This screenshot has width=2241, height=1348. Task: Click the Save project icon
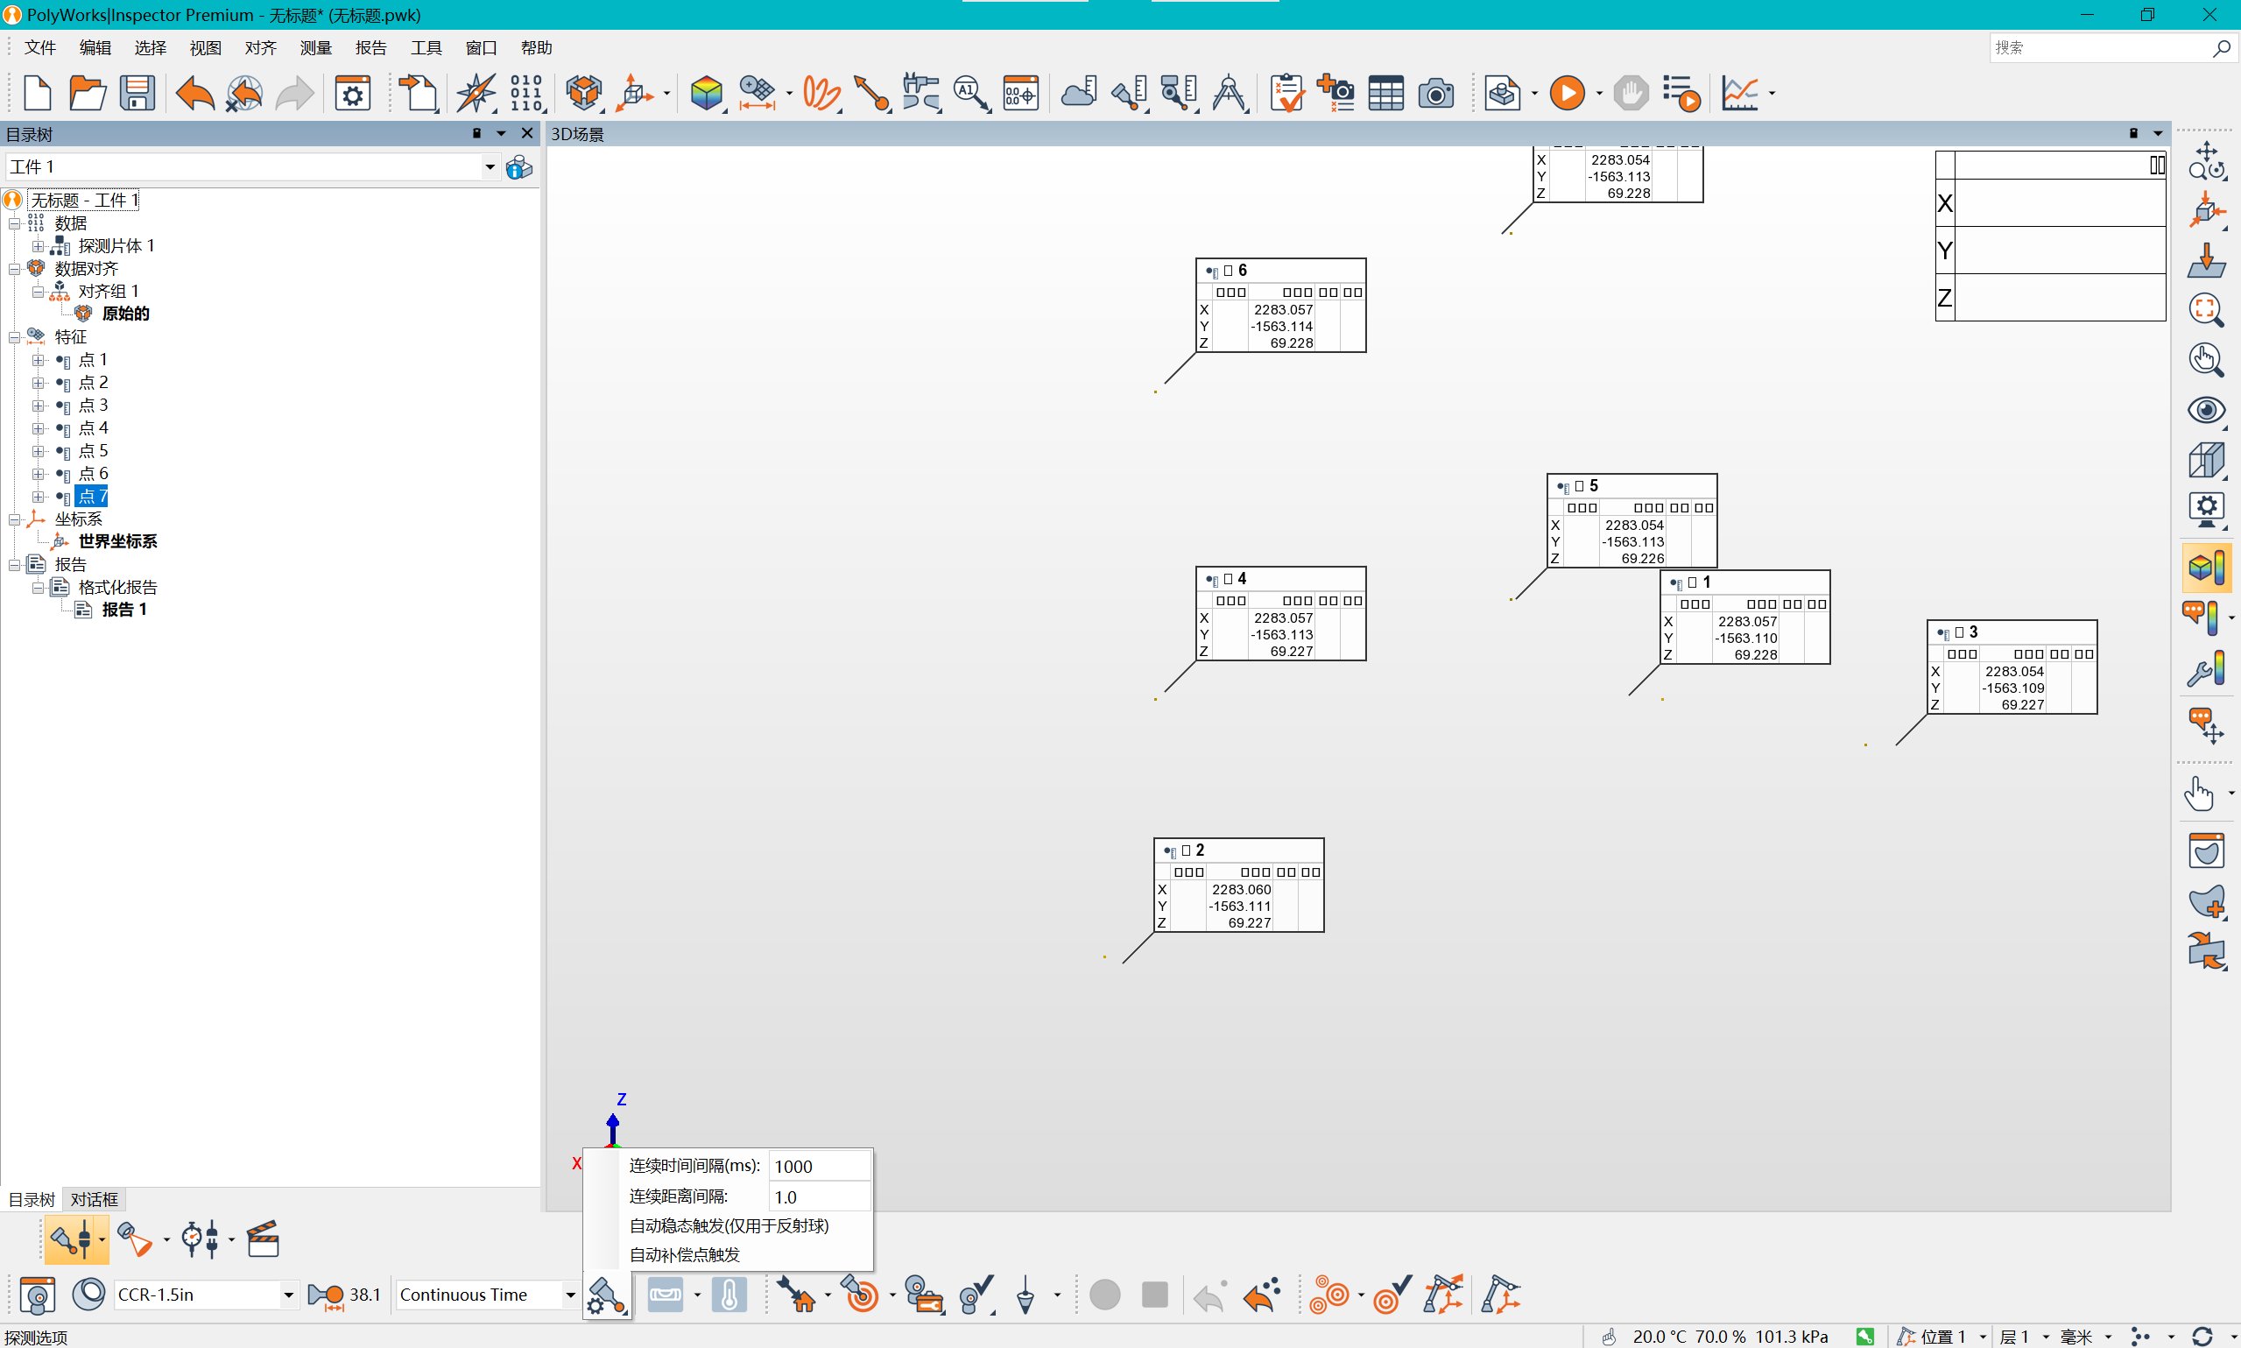point(137,94)
